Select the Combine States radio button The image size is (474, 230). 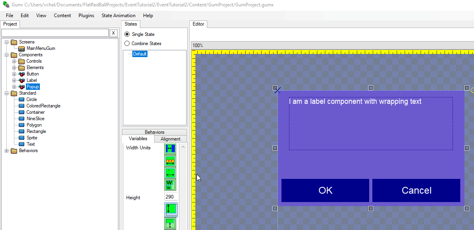[127, 44]
